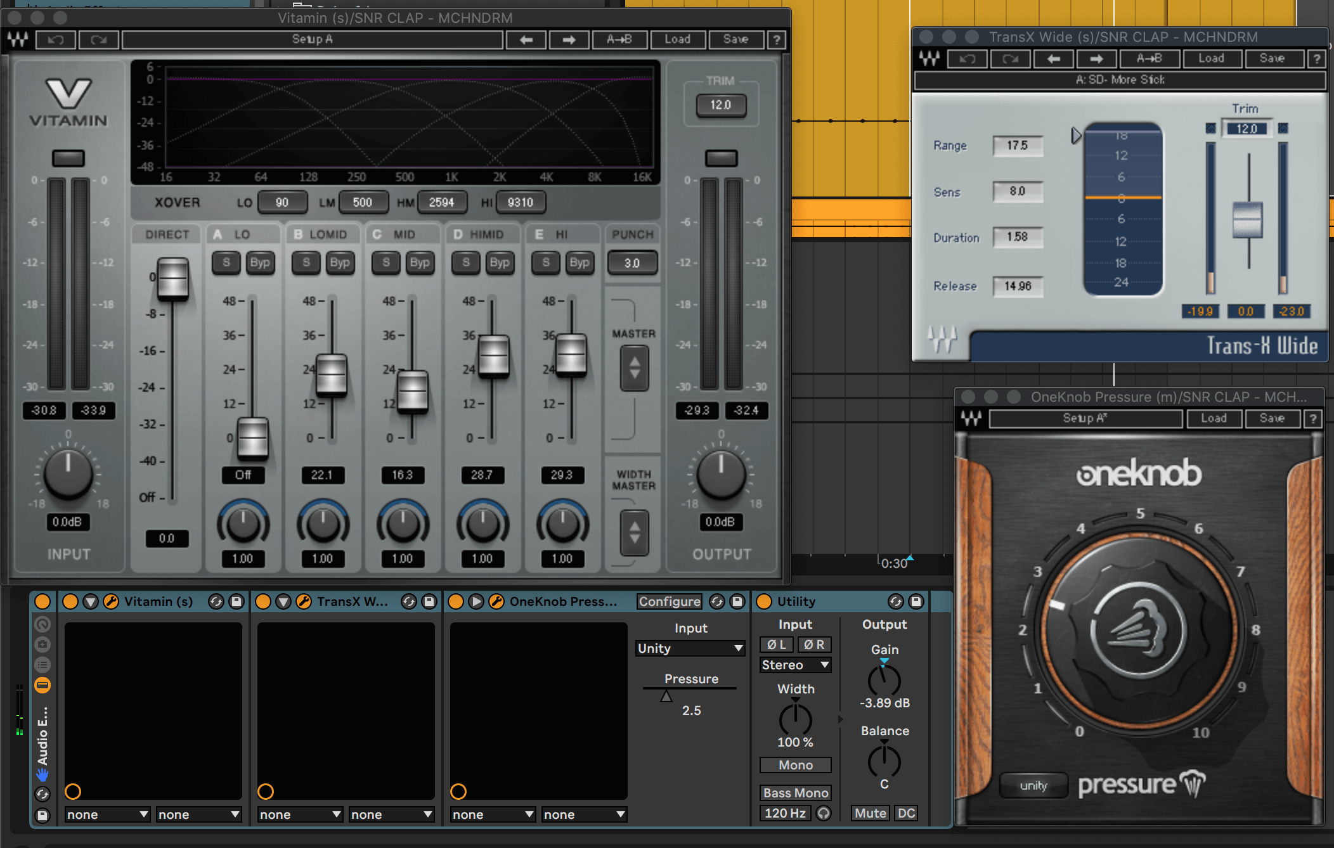1334x848 pixels.
Task: Click the redo arrow in Vitamin toolbar
Action: click(x=98, y=39)
